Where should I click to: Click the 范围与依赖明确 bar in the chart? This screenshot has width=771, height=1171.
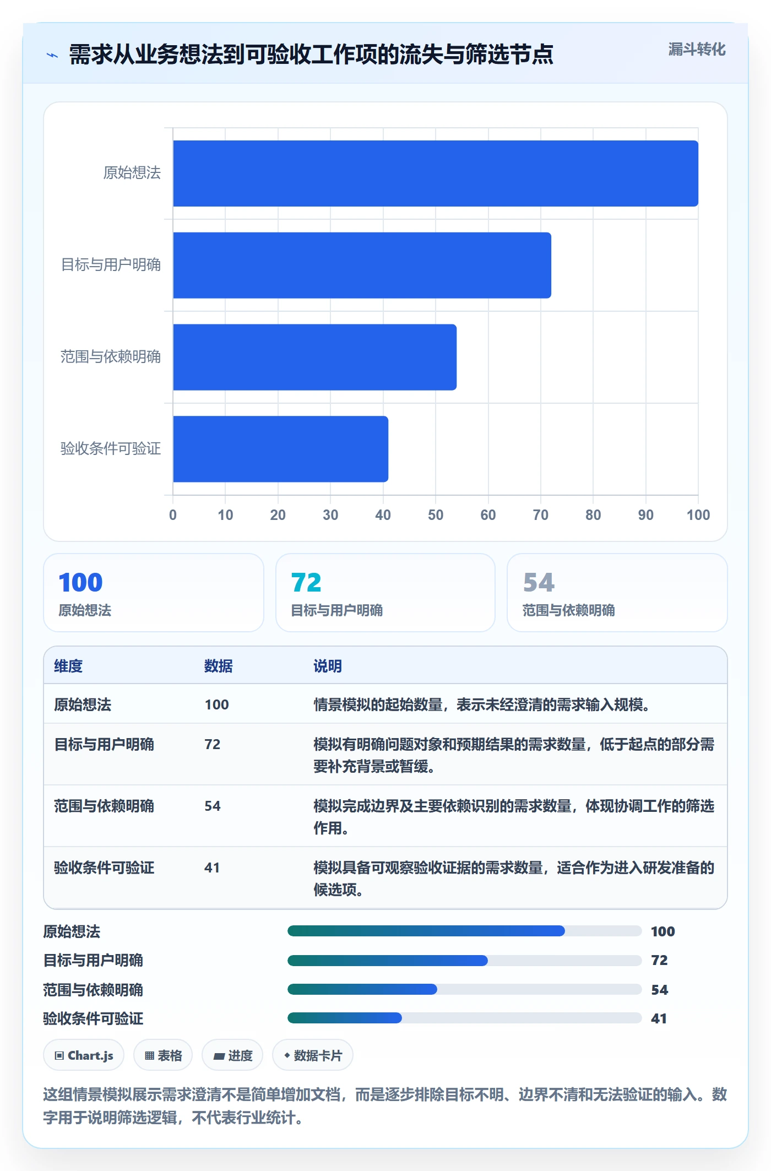tap(314, 357)
